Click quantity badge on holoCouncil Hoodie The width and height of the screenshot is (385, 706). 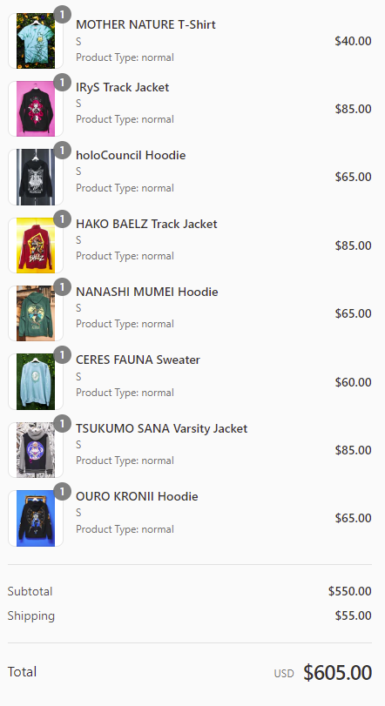click(x=62, y=151)
